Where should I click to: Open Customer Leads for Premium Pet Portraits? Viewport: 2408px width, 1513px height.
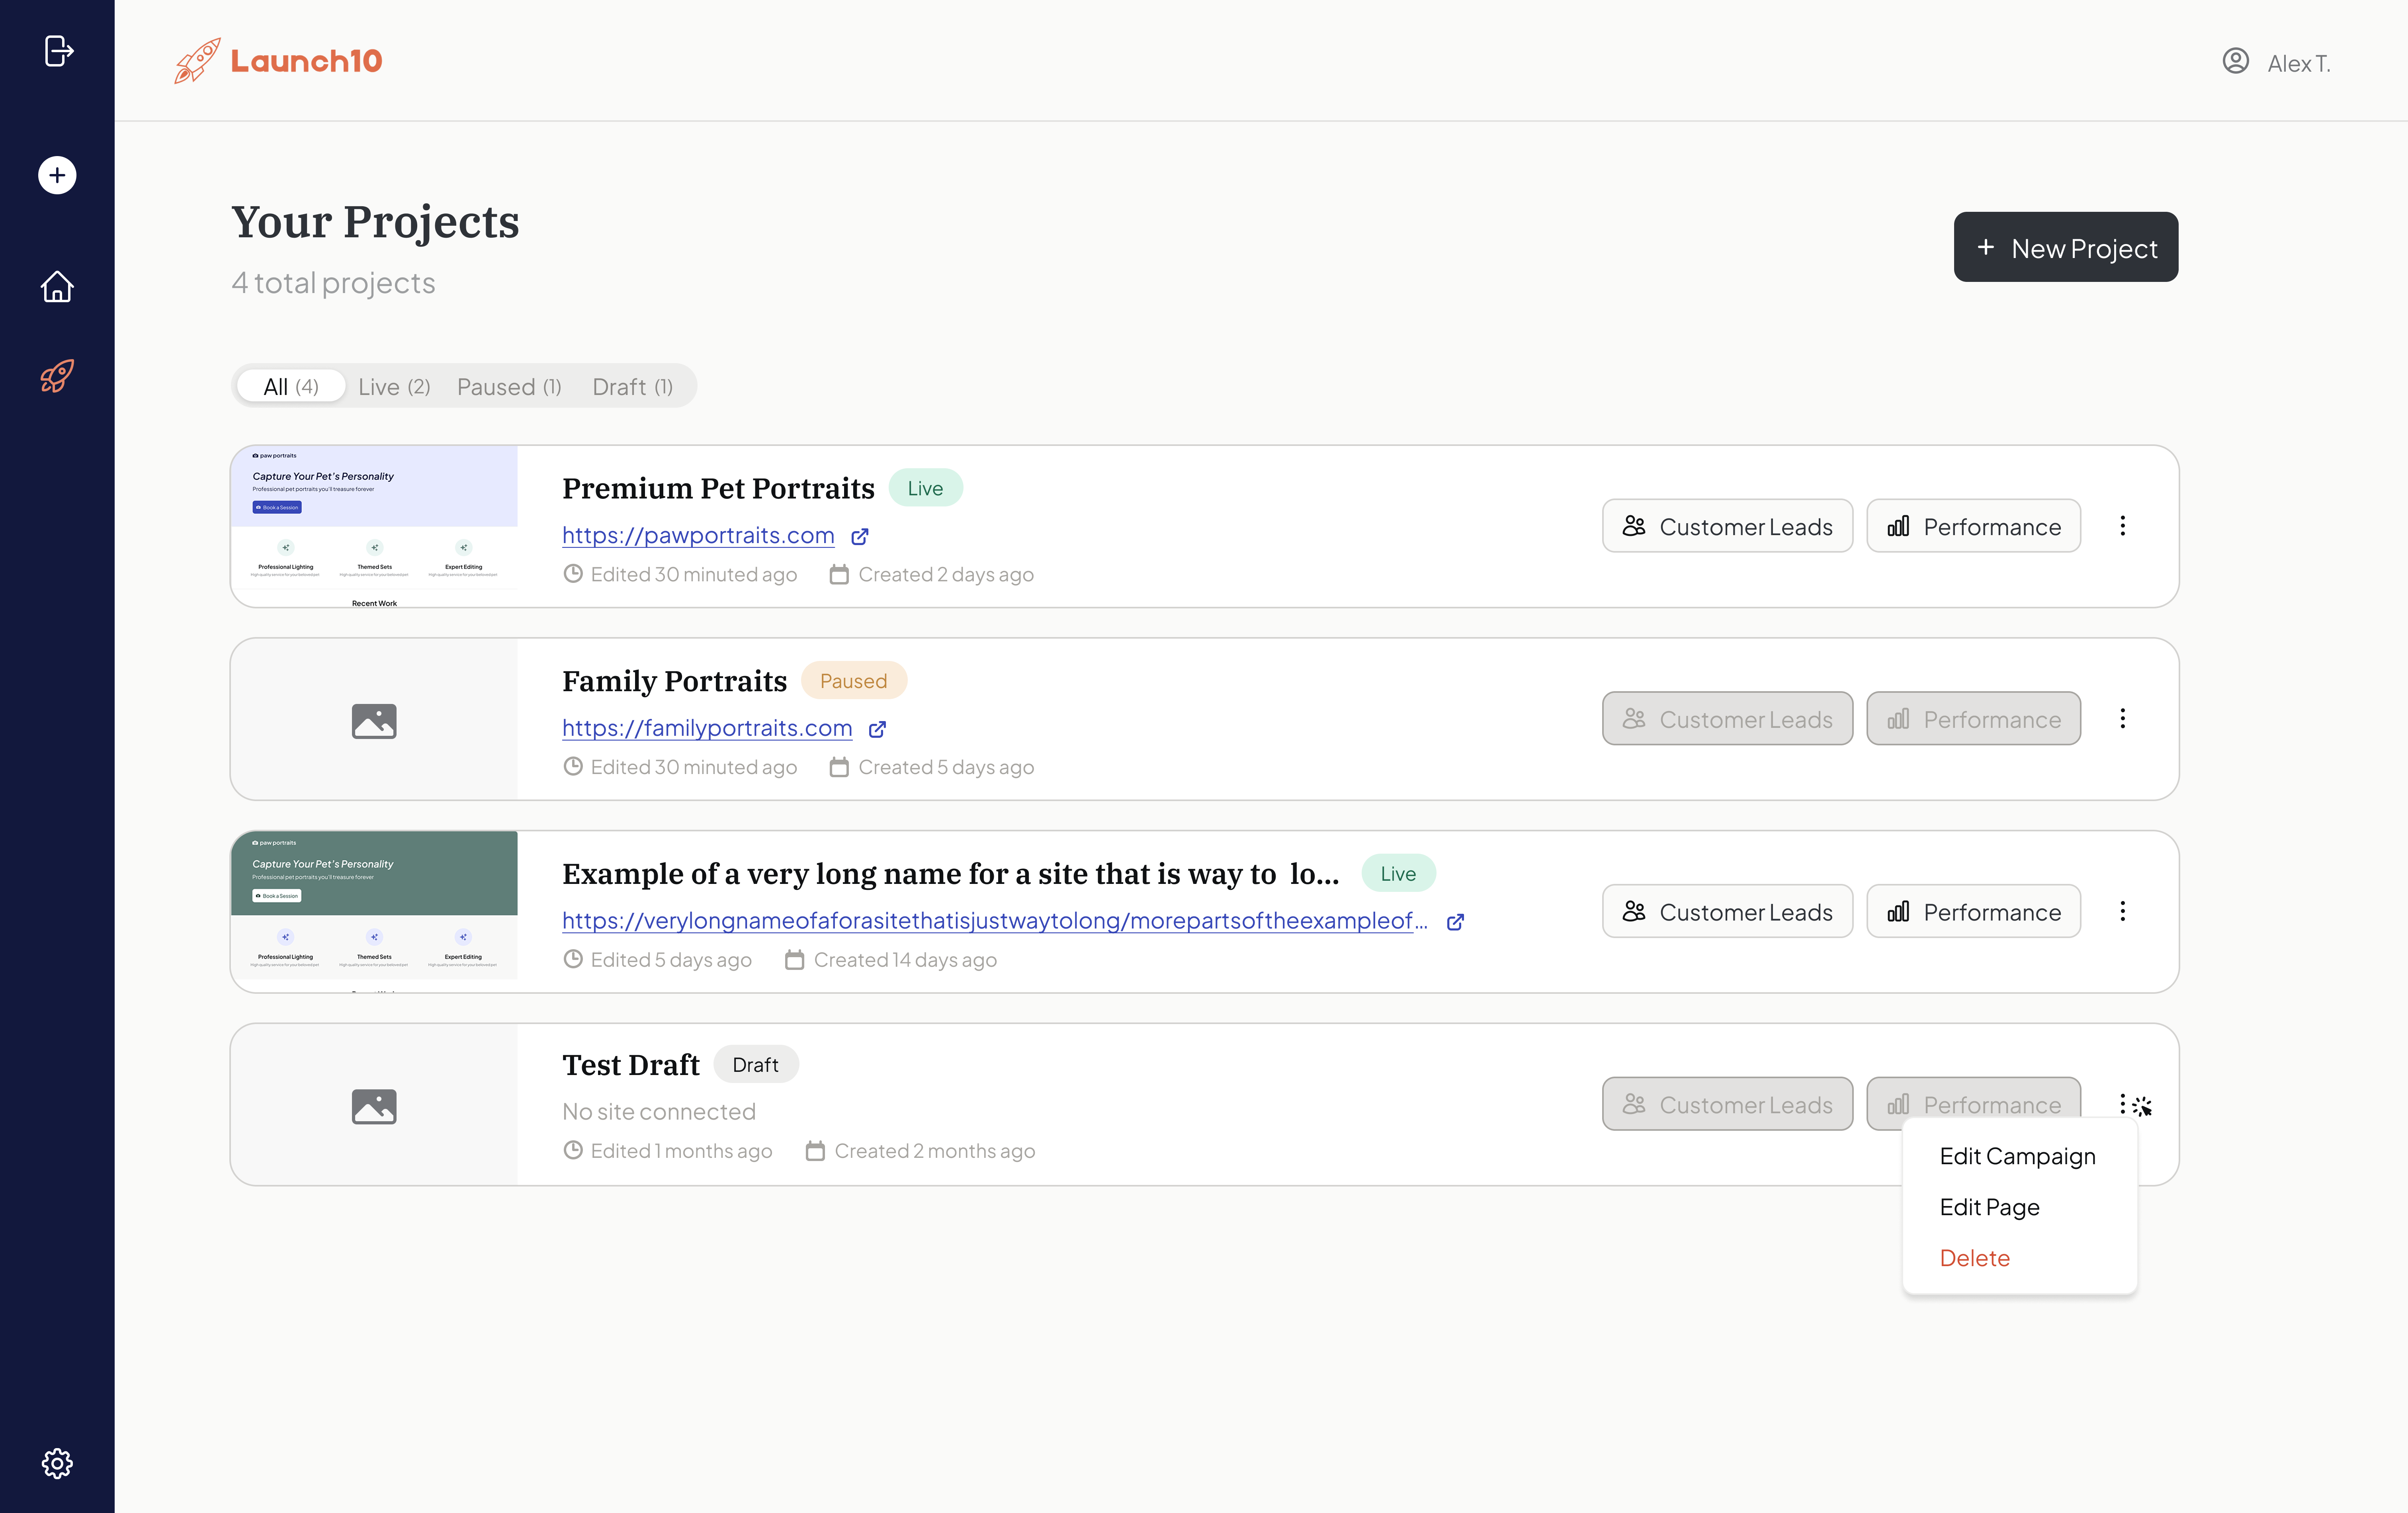coord(1727,526)
